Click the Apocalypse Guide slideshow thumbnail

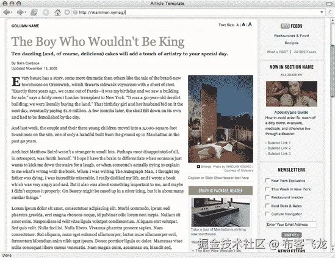292,94
